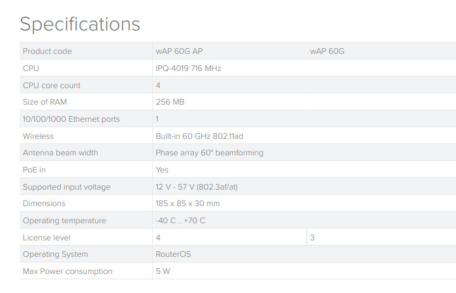Image resolution: width=456 pixels, height=293 pixels.
Task: Click the 185 x 85 x 30 mm dimensions
Action: pyautogui.click(x=187, y=204)
